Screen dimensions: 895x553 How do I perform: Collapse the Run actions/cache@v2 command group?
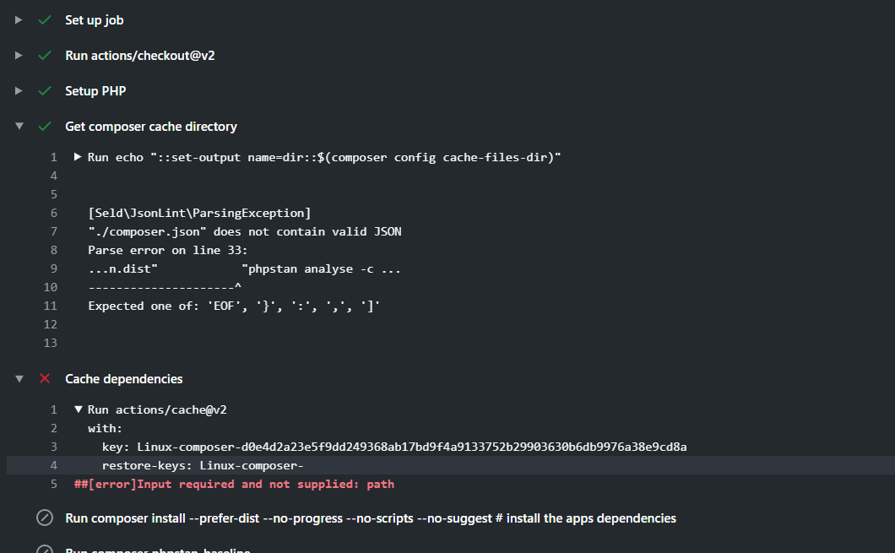click(x=78, y=409)
